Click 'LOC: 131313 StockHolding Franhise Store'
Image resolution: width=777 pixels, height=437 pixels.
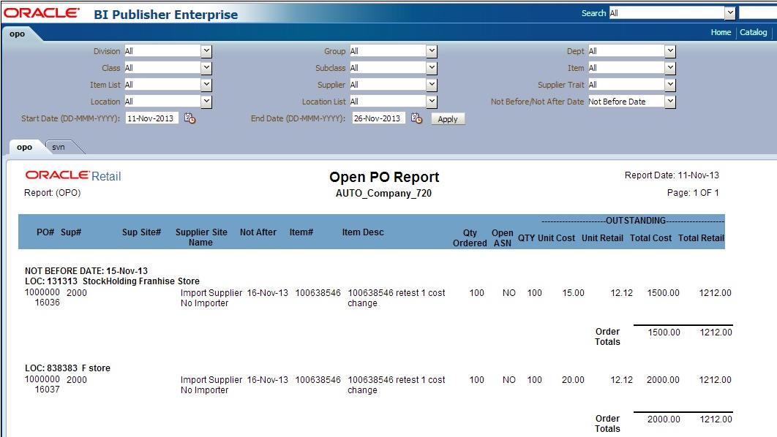(x=112, y=281)
